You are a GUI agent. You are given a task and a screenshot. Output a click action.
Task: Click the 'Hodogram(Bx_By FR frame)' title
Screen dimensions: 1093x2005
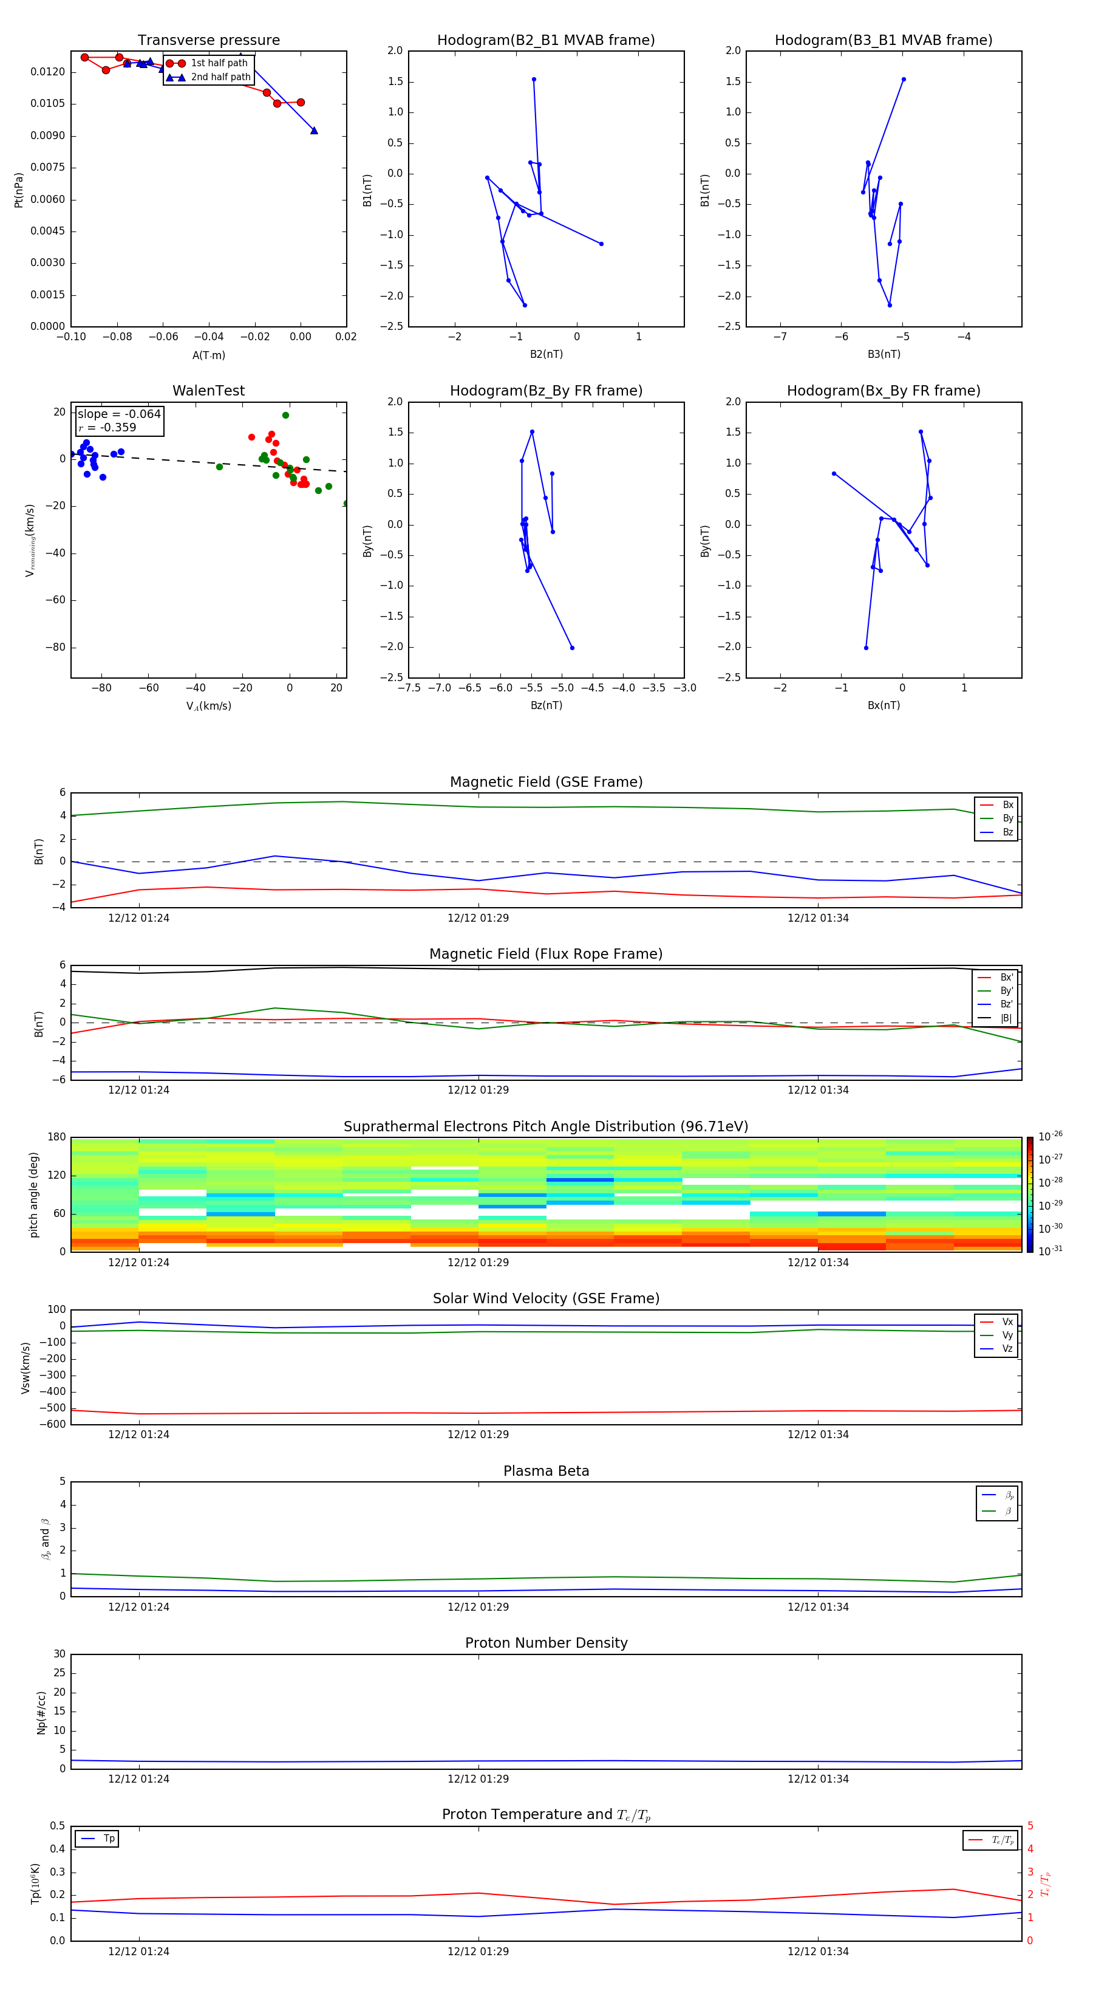click(x=884, y=391)
